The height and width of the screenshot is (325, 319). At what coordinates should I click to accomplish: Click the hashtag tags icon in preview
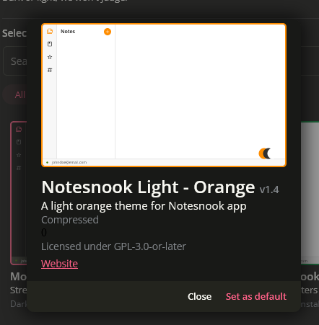point(50,70)
